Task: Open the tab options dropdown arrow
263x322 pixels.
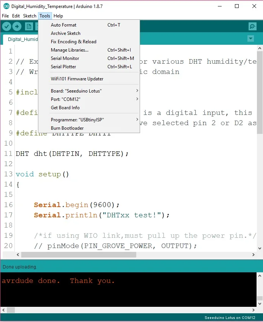Action: [250, 38]
